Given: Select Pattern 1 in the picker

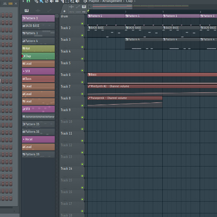Looking at the screenshot, I should click(x=38, y=18).
